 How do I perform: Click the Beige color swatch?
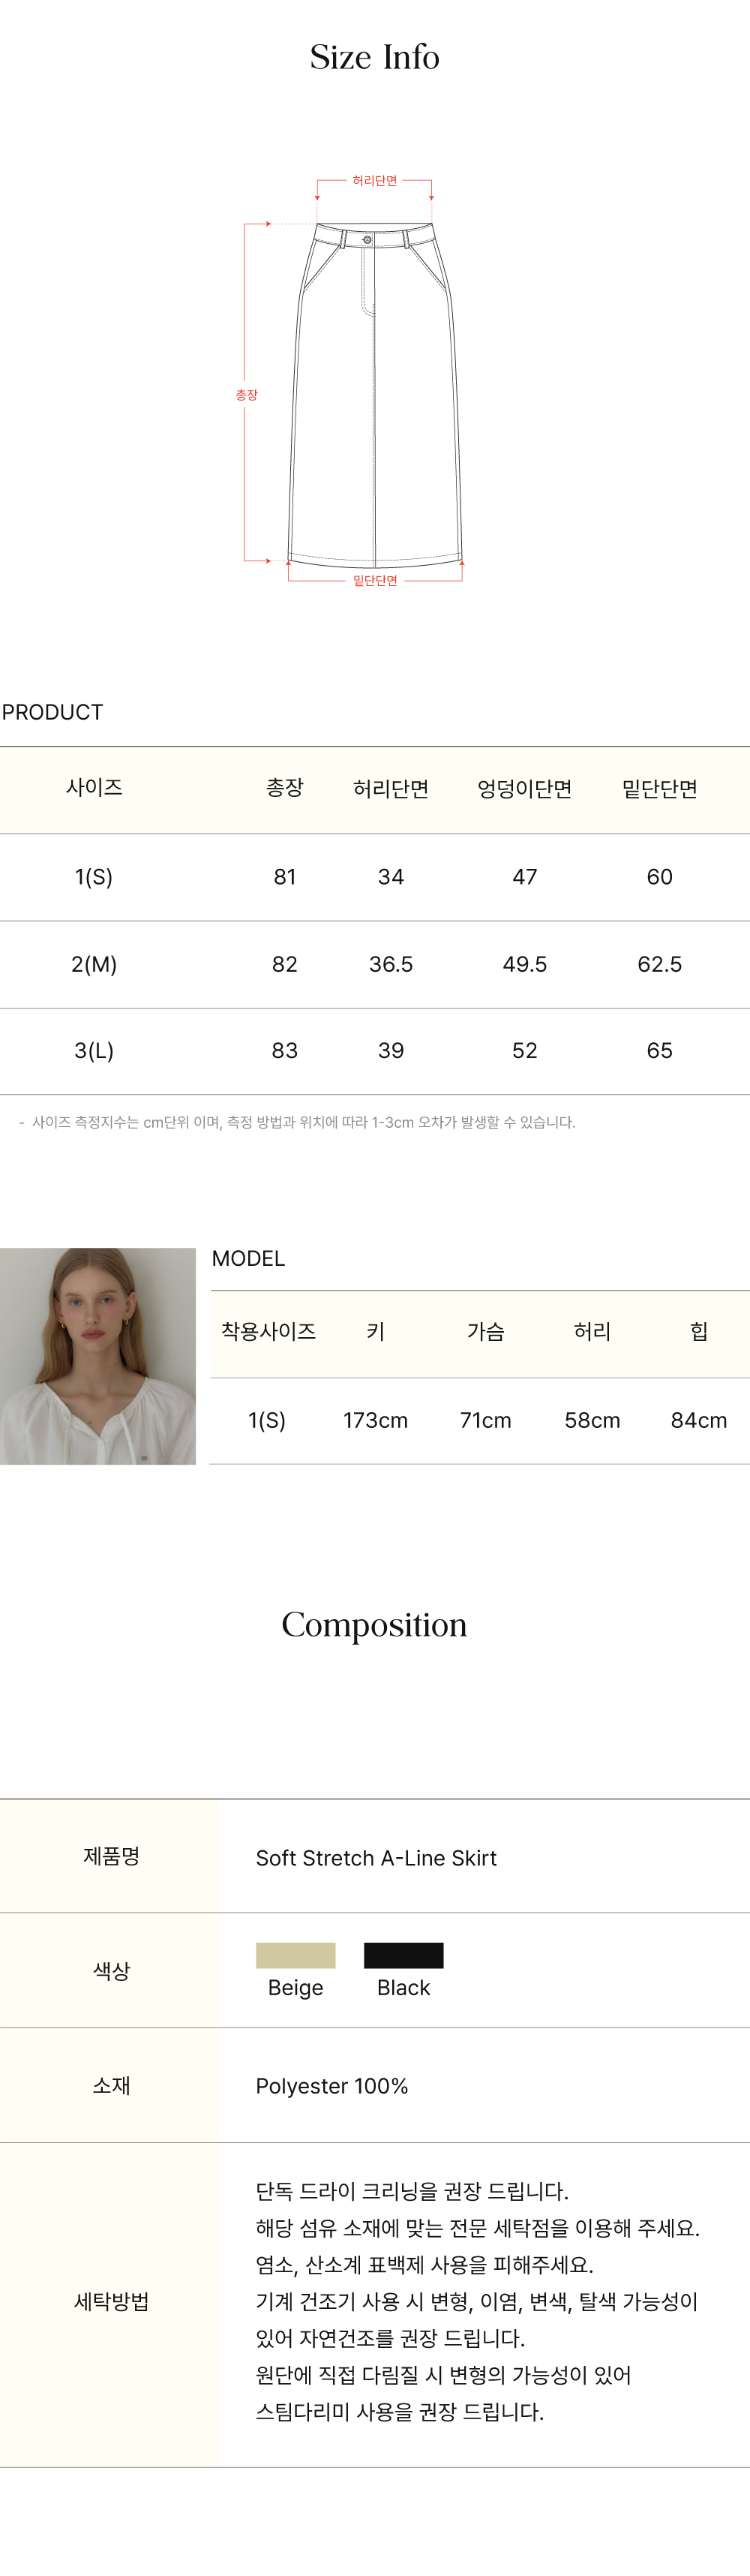(295, 1955)
